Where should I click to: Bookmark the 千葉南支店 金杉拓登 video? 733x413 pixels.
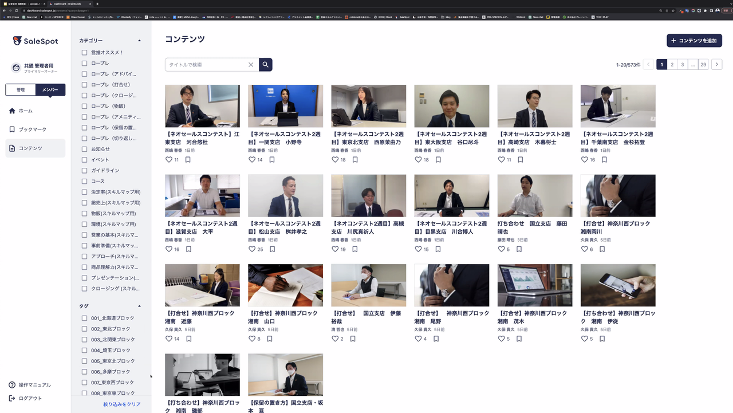(x=604, y=160)
